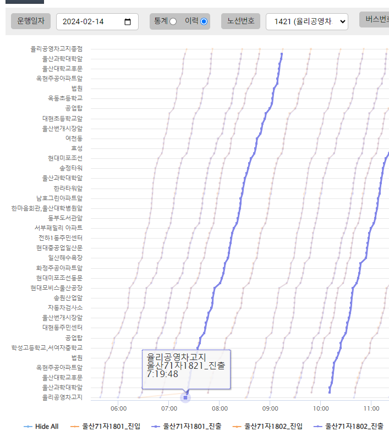
Task: Hide the 울산71자1802_진입 legend series
Action: coord(267,426)
